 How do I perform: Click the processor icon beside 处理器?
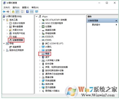click(43, 27)
